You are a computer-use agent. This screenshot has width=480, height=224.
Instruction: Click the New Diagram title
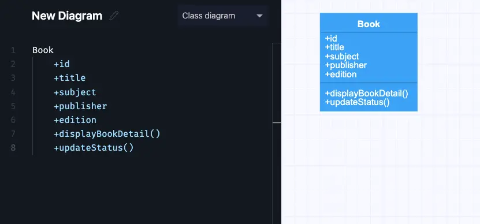(67, 16)
